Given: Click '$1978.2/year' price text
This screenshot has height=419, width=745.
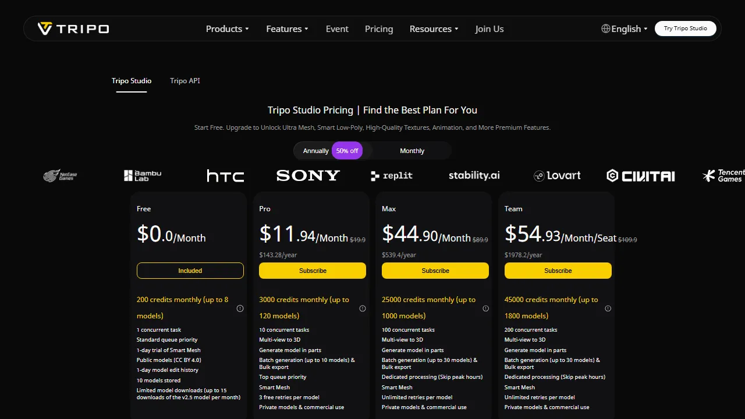Looking at the screenshot, I should coord(523,255).
